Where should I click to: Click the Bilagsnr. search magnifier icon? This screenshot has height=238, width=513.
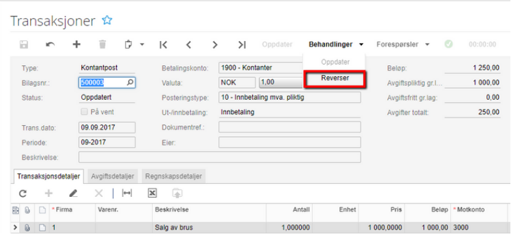click(130, 83)
